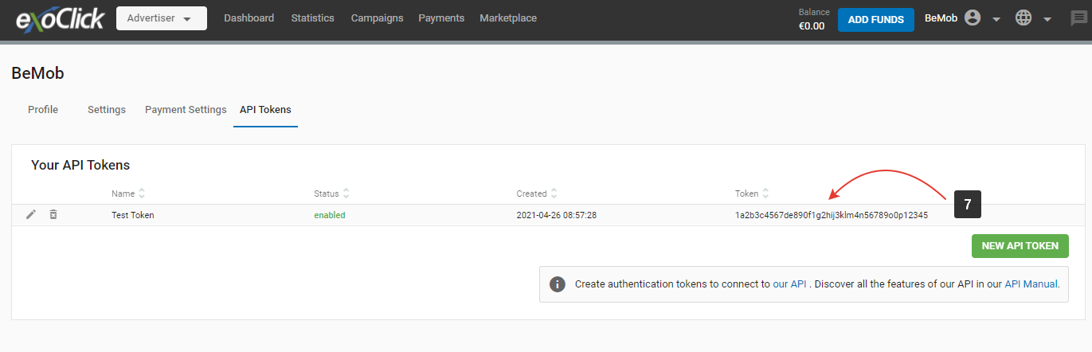Click the ADD FUNDS button
This screenshot has width=1092, height=352.
point(875,19)
